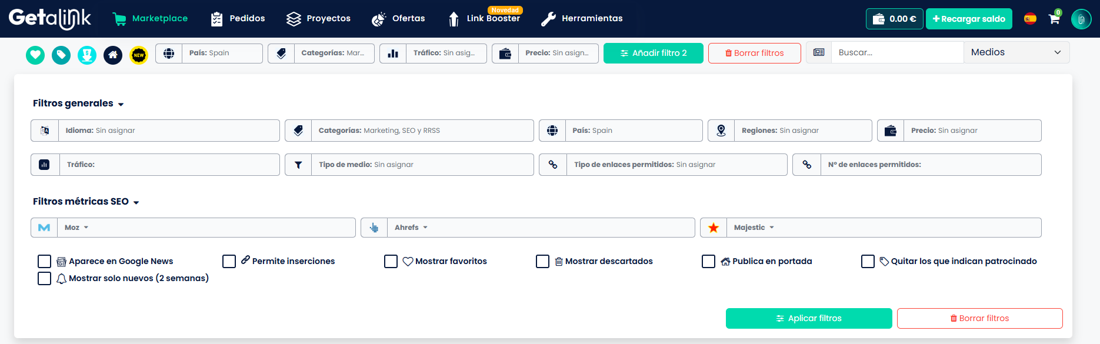Enable Publica en portada checkbox

coord(708,261)
